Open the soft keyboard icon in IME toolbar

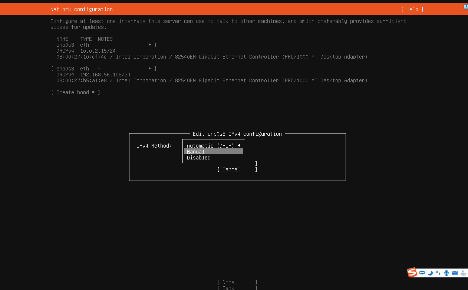pyautogui.click(x=454, y=273)
